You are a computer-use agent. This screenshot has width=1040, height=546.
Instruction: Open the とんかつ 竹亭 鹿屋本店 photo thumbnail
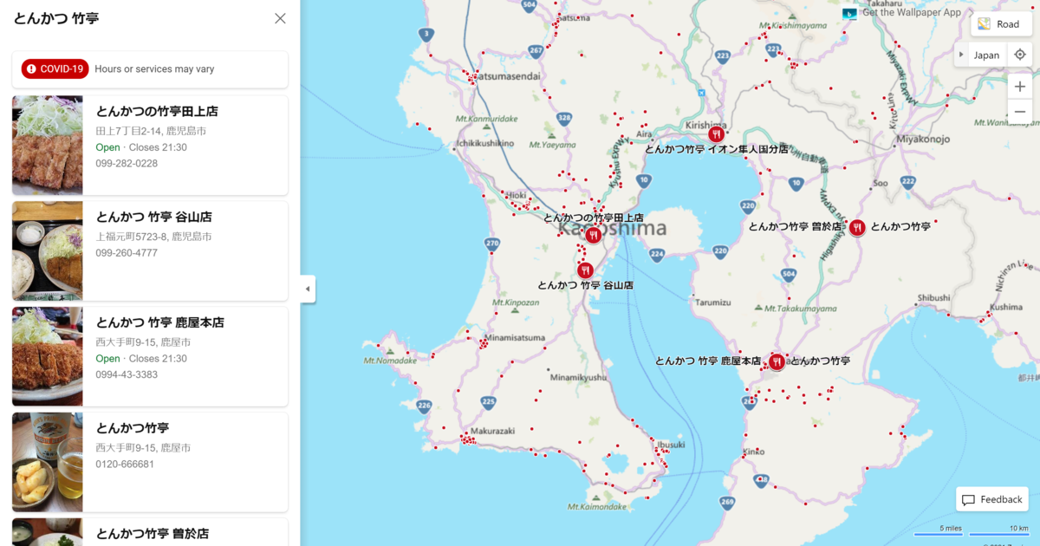coord(48,356)
